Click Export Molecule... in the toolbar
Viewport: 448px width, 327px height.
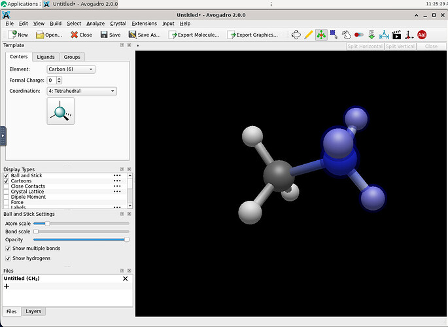click(194, 35)
